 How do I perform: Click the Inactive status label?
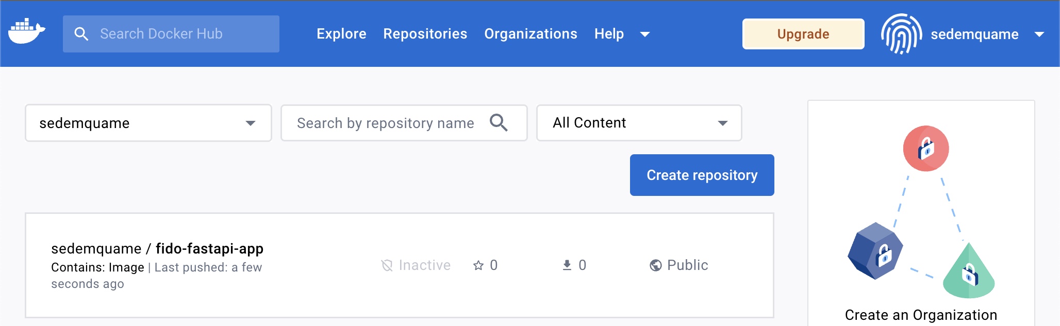[425, 265]
